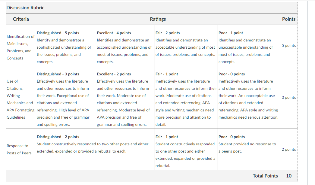The height and width of the screenshot is (185, 315).
Task: Select Distinguished - 2 points peer response
Action: pyautogui.click(x=95, y=149)
